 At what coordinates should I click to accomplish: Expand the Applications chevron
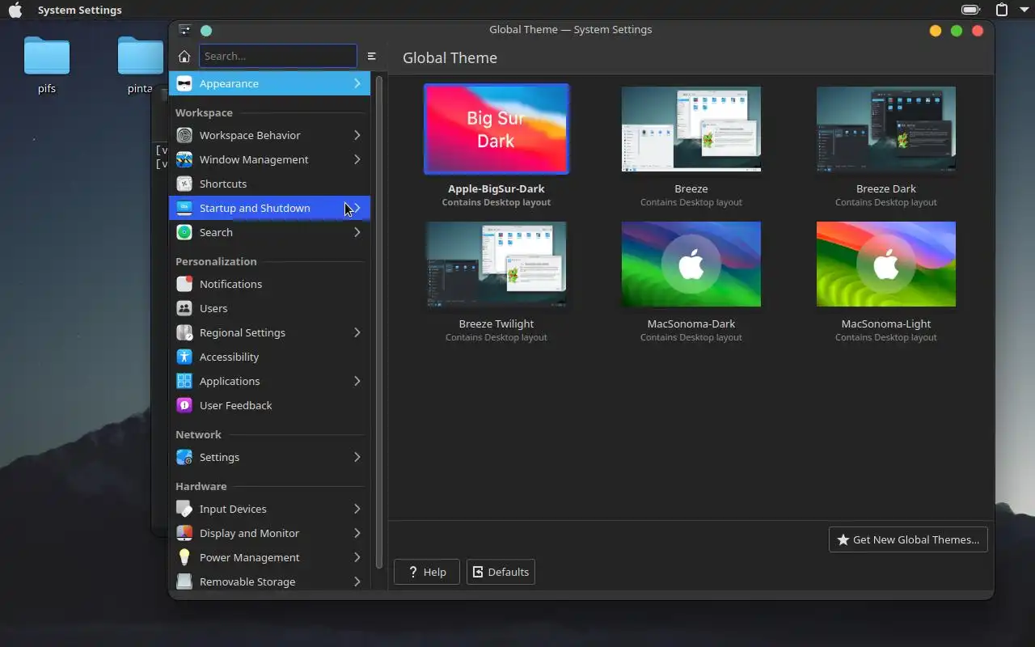[x=357, y=381]
